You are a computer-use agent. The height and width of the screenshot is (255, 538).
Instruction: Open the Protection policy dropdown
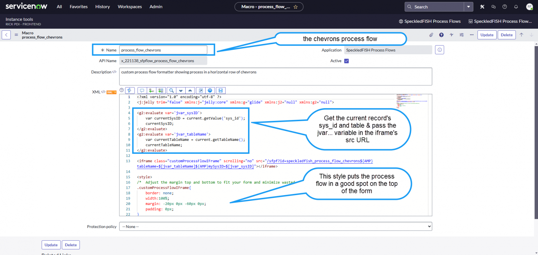276,226
